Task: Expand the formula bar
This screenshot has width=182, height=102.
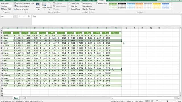Action: (180, 16)
